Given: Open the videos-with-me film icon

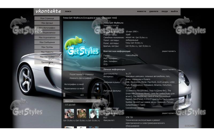Looking at the screenshot, I should tap(98, 89).
